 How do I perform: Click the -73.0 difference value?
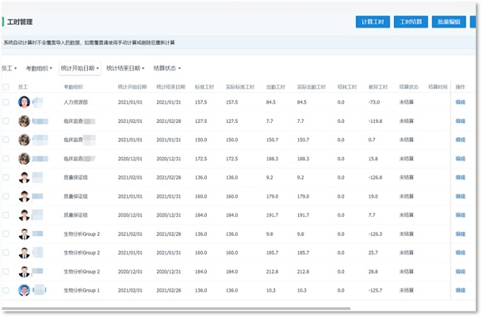point(374,102)
